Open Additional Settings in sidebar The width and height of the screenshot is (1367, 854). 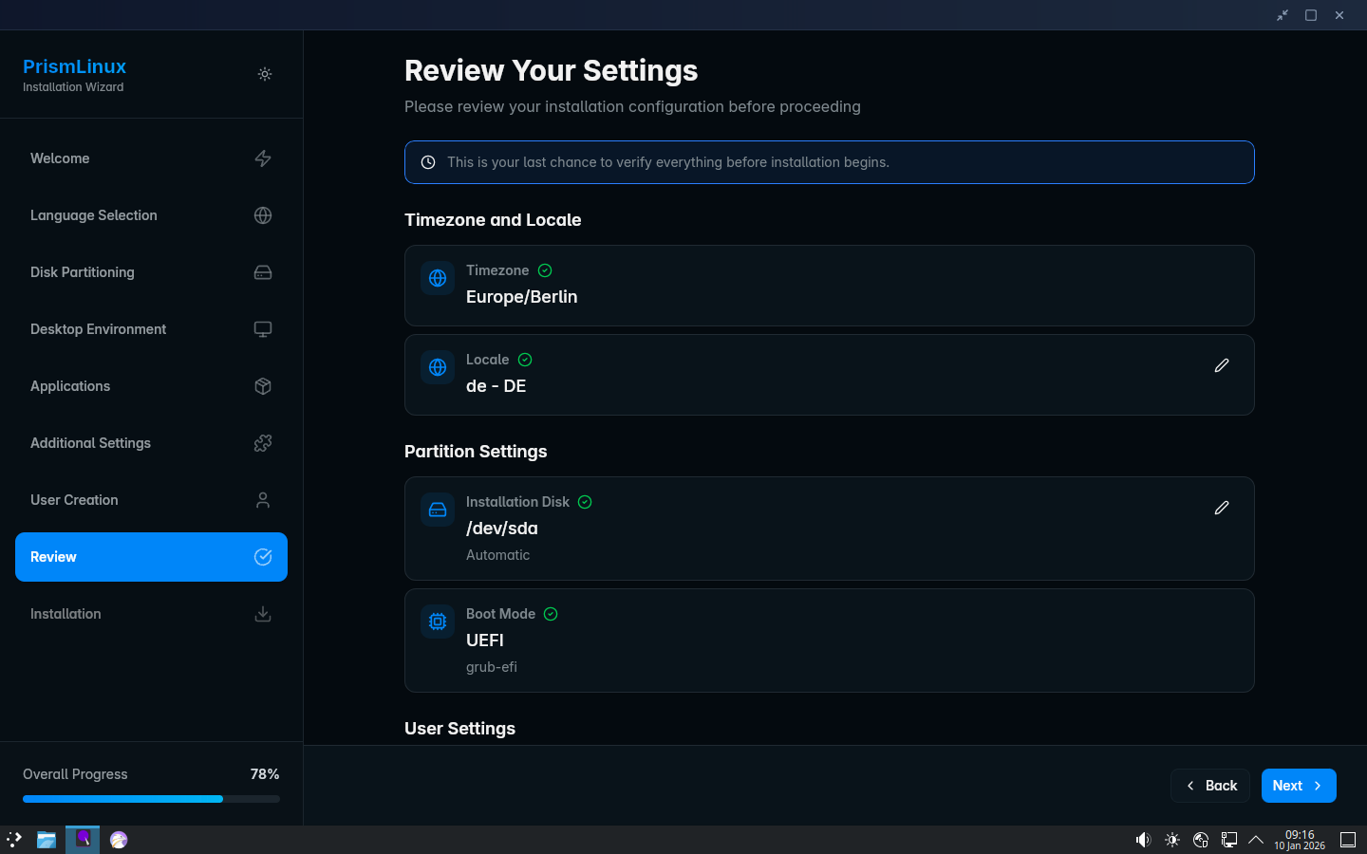151,443
